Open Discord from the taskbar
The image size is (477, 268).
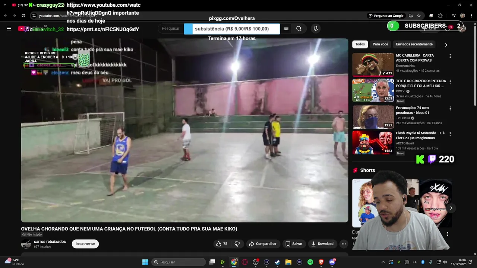pyautogui.click(x=332, y=262)
